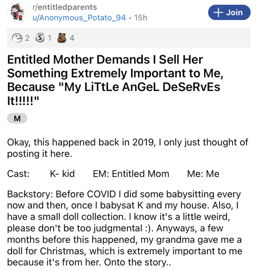Open the r/entitledparents subreddit link
This screenshot has height=271, width=258.
coord(65,7)
